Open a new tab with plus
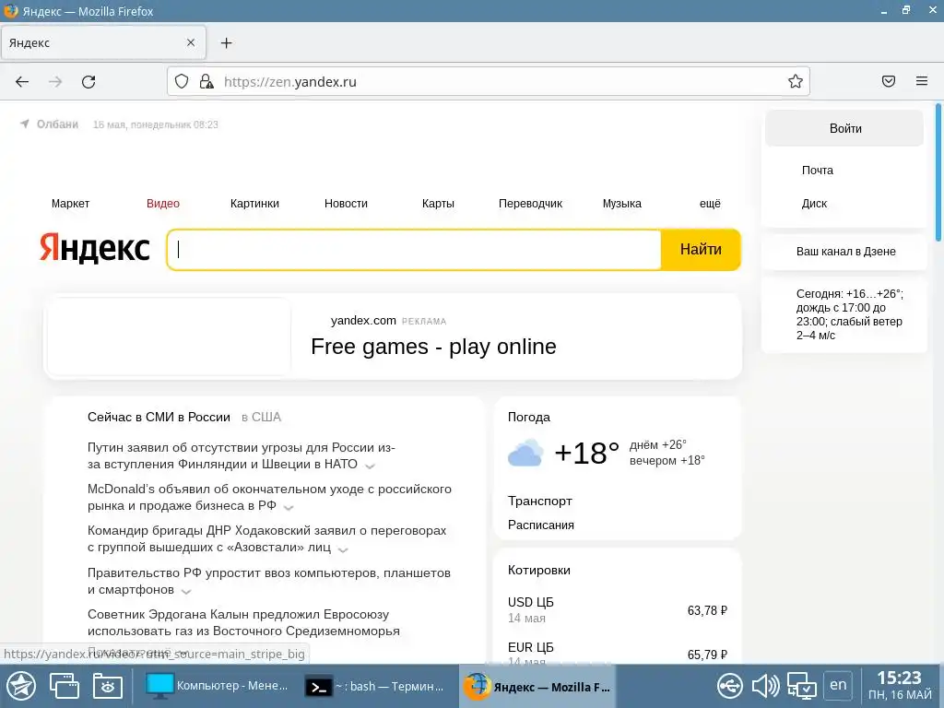 [227, 42]
